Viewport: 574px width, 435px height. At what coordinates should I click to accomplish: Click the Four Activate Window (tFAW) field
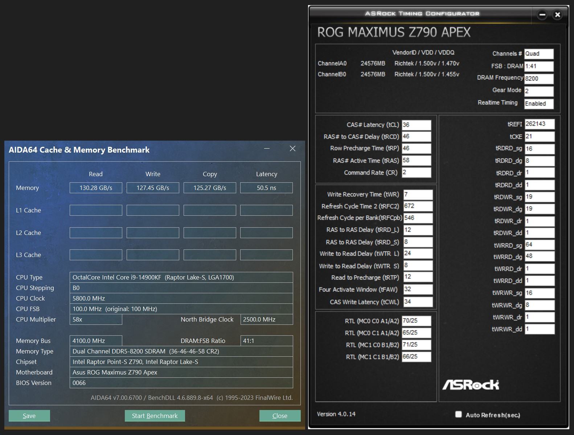tap(418, 290)
